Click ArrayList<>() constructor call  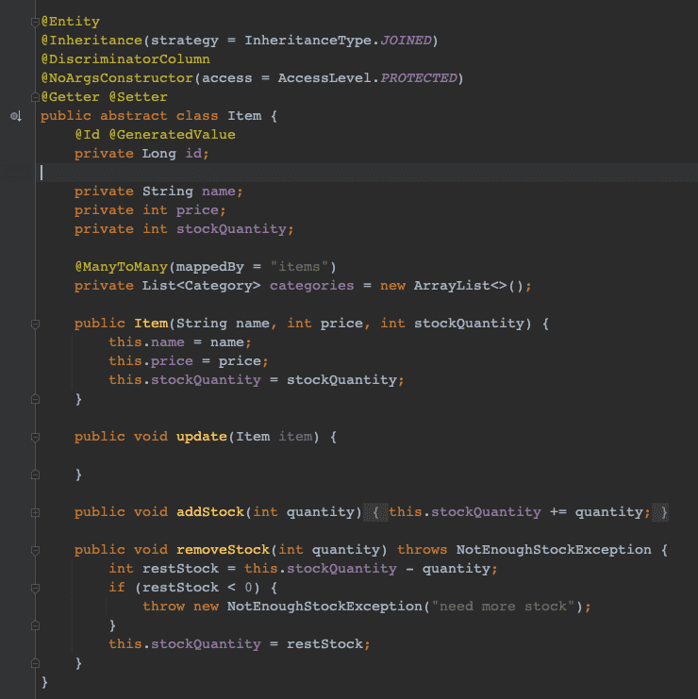[469, 286]
